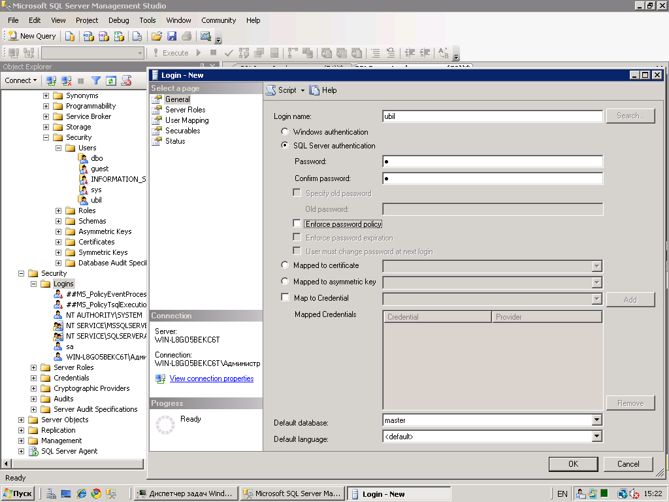Screen dimensions: 669x502
Task: Switch to Диспетчер задач taskbar item
Action: click(186, 494)
